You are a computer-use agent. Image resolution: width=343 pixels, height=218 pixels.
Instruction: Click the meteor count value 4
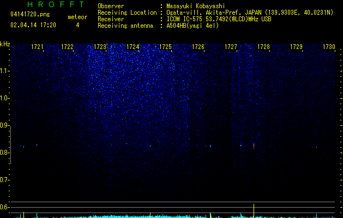[77, 25]
